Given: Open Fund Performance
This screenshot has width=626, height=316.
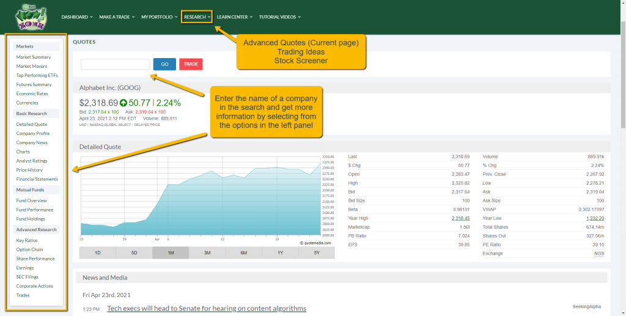Looking at the screenshot, I should click(x=35, y=210).
